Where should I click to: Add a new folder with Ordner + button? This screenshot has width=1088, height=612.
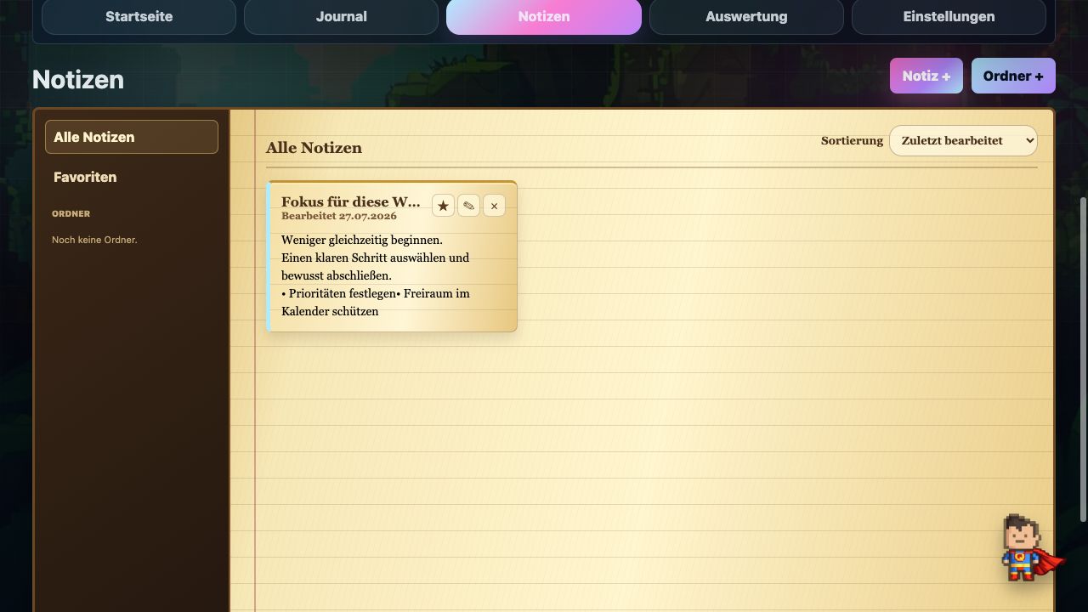click(1013, 76)
